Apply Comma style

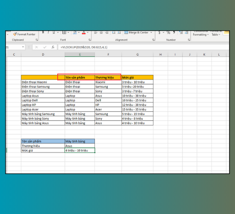[x=174, y=33]
